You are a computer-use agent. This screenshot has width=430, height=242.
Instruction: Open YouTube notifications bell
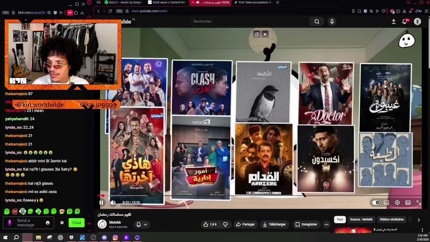click(405, 22)
